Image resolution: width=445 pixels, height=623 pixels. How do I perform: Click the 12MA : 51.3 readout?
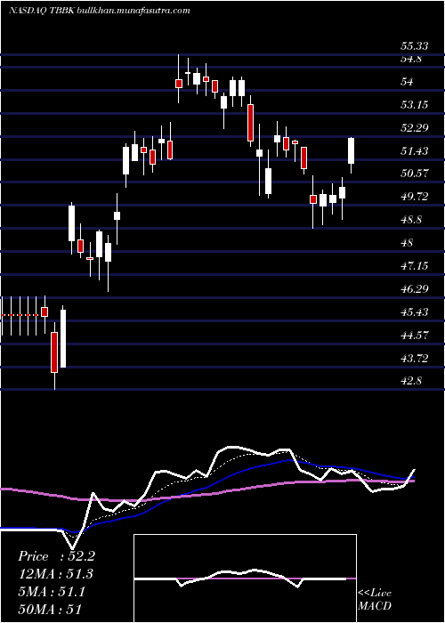pyautogui.click(x=56, y=574)
